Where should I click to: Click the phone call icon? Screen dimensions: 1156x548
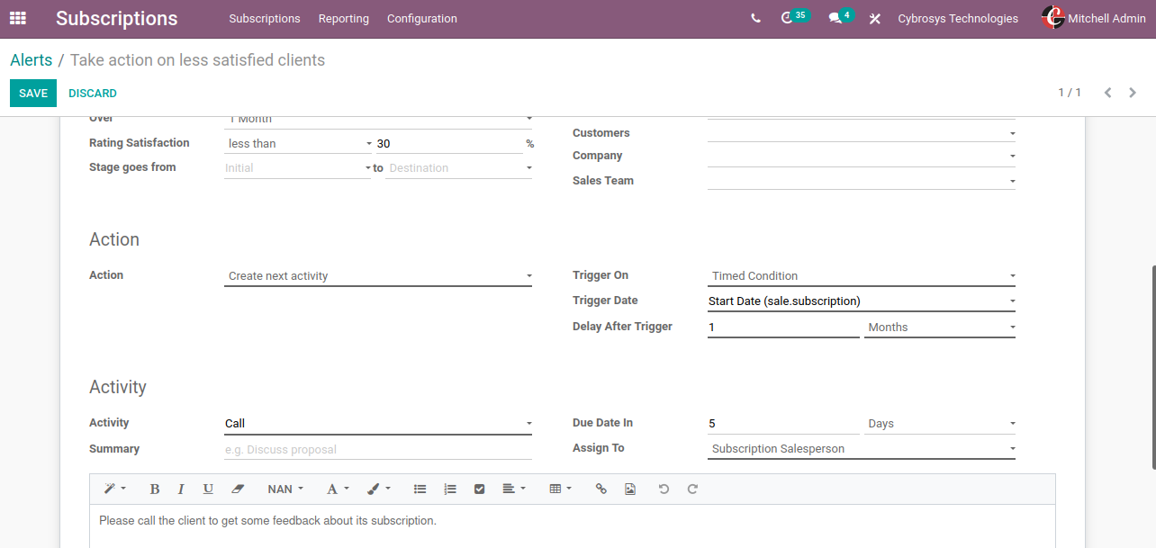pyautogui.click(x=755, y=19)
